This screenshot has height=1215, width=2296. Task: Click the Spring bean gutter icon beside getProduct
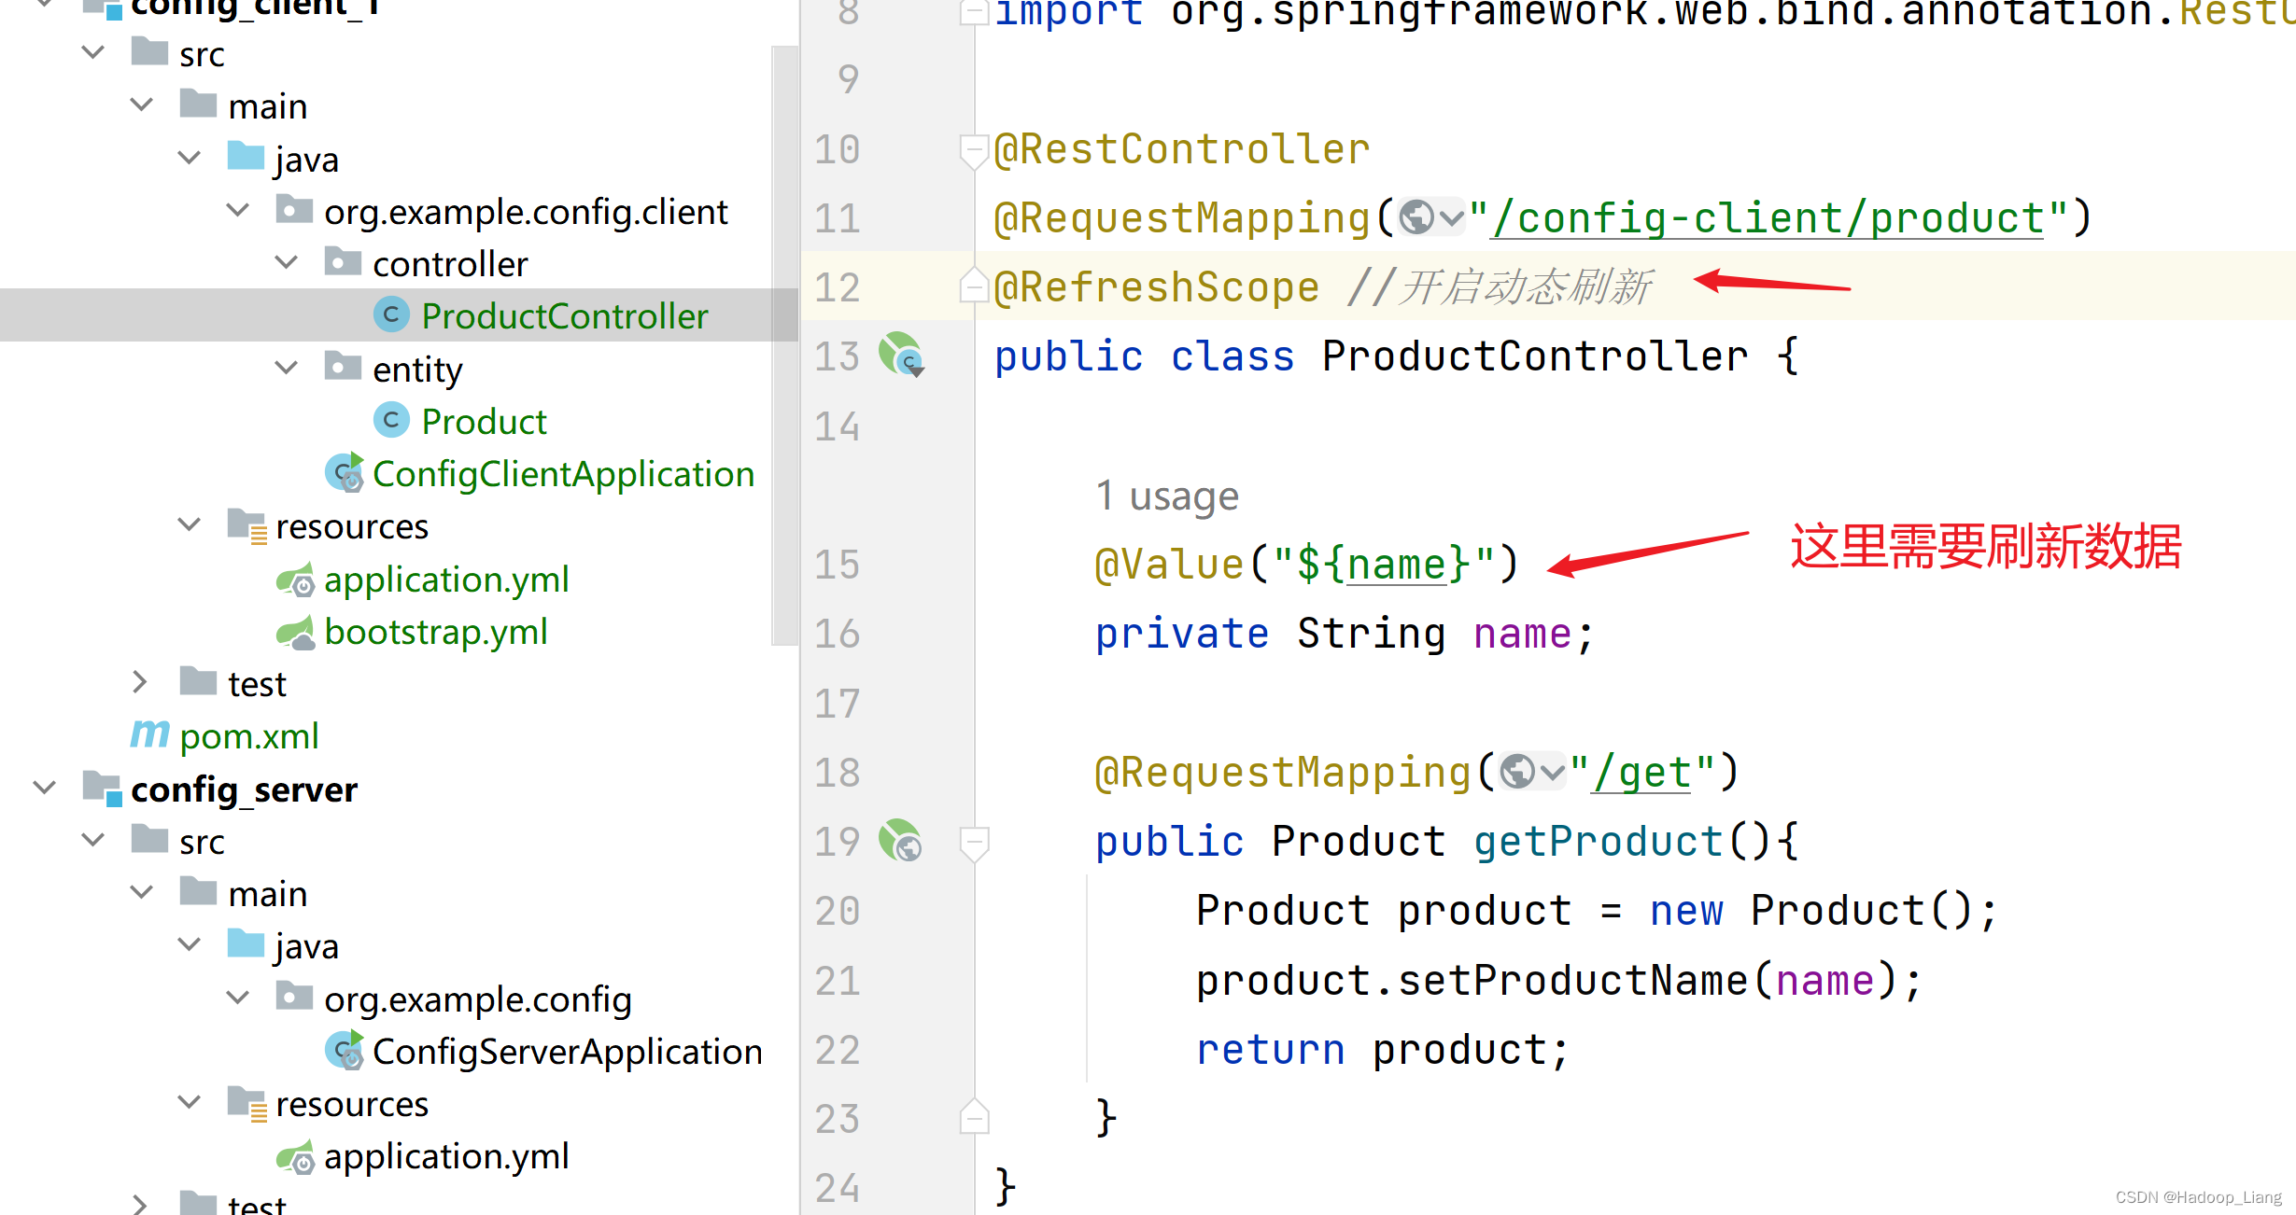pyautogui.click(x=899, y=841)
